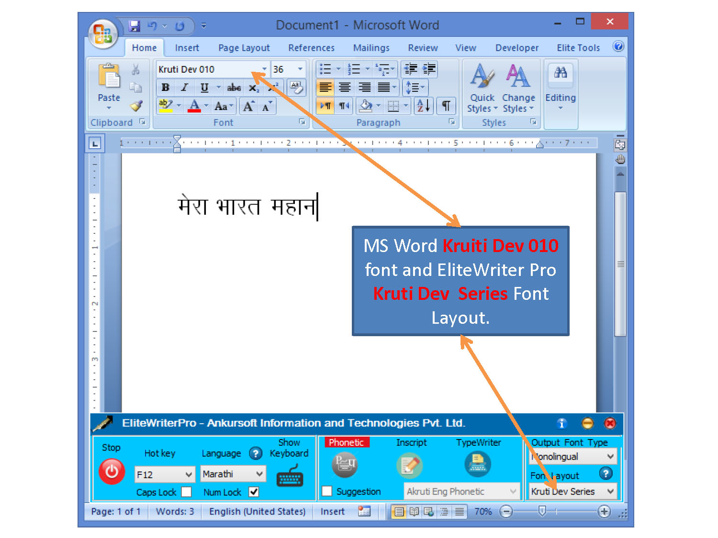Expand the Quick Styles gallery
The height and width of the screenshot is (538, 718).
[482, 89]
